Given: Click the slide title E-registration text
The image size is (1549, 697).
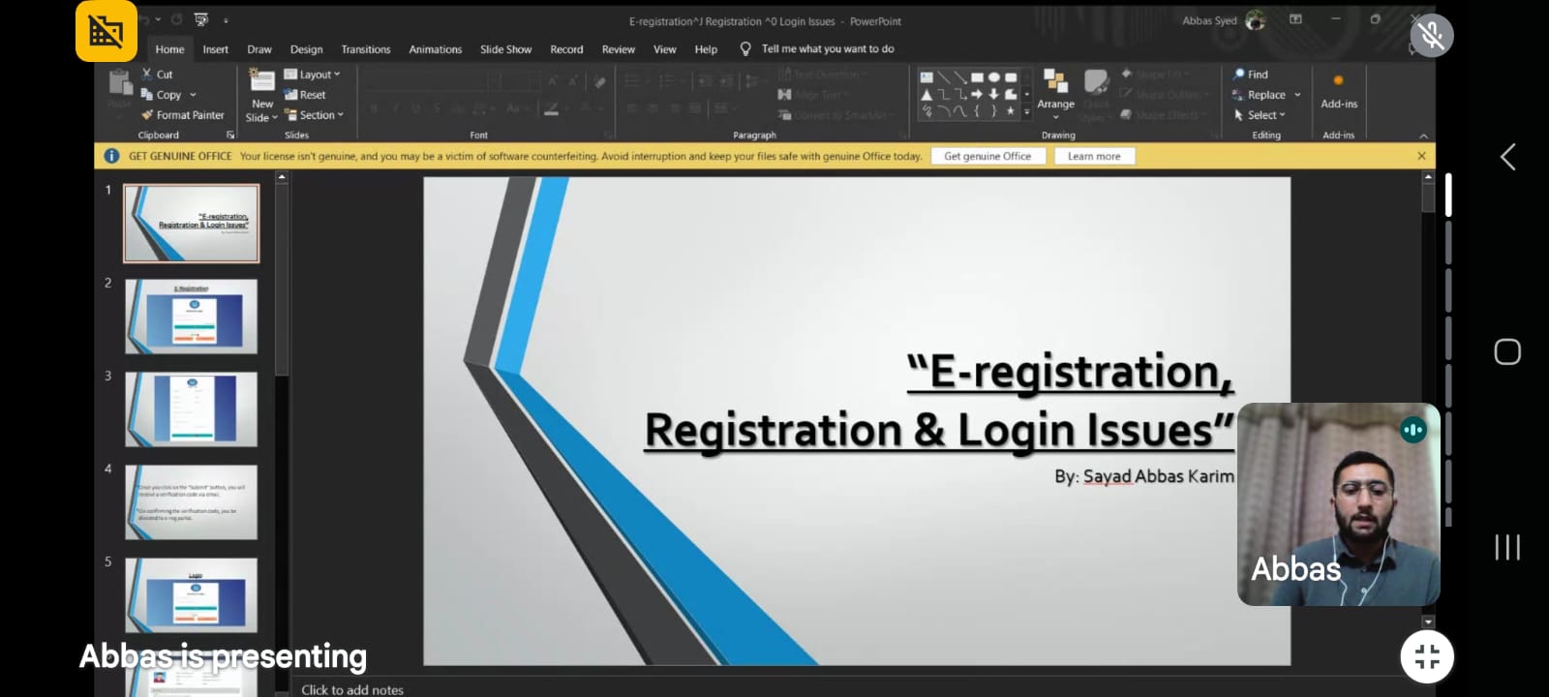Looking at the screenshot, I should coord(939,401).
